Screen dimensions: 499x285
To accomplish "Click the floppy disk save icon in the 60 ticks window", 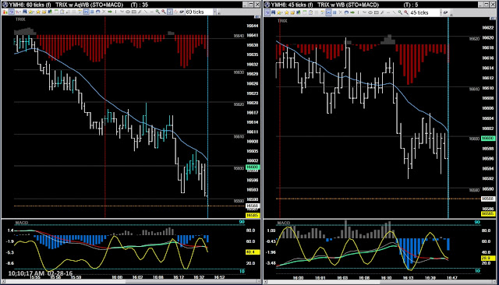I will pos(25,12).
